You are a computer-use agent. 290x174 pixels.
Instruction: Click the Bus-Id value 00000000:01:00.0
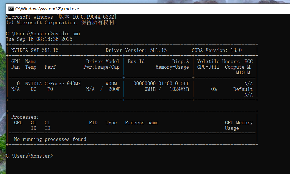pyautogui.click(x=155, y=84)
